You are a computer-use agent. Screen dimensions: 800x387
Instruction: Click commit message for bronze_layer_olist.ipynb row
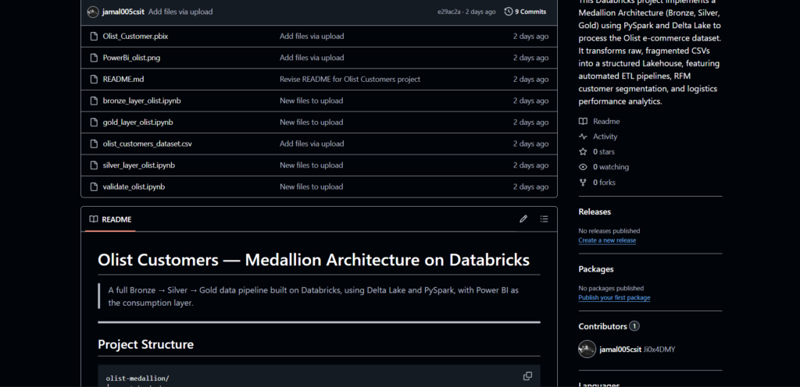[x=311, y=101]
